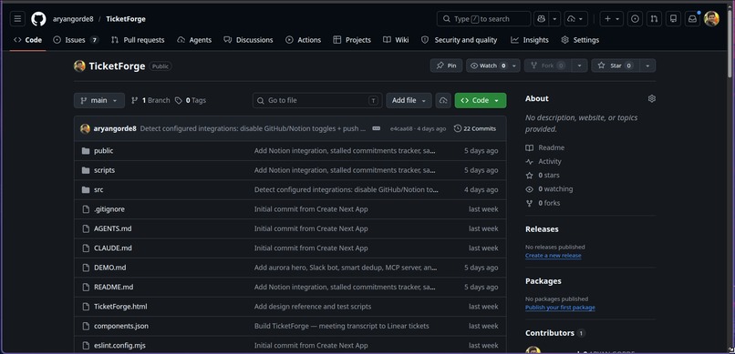The height and width of the screenshot is (354, 735).
Task: Switch to the Issues tab
Action: [x=76, y=40]
